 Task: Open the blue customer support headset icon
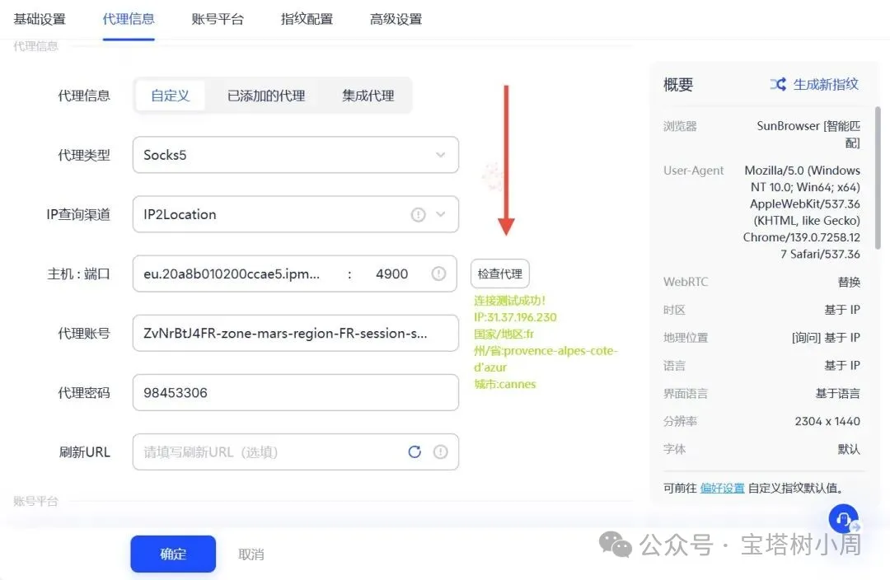(844, 519)
